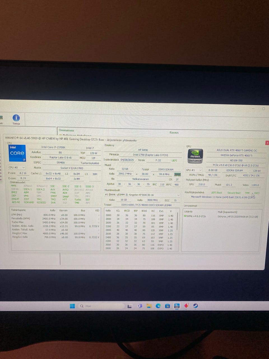Viewport: 269px width, 359px height.
Task: Click the 32 GB memory size value
Action: (125, 169)
